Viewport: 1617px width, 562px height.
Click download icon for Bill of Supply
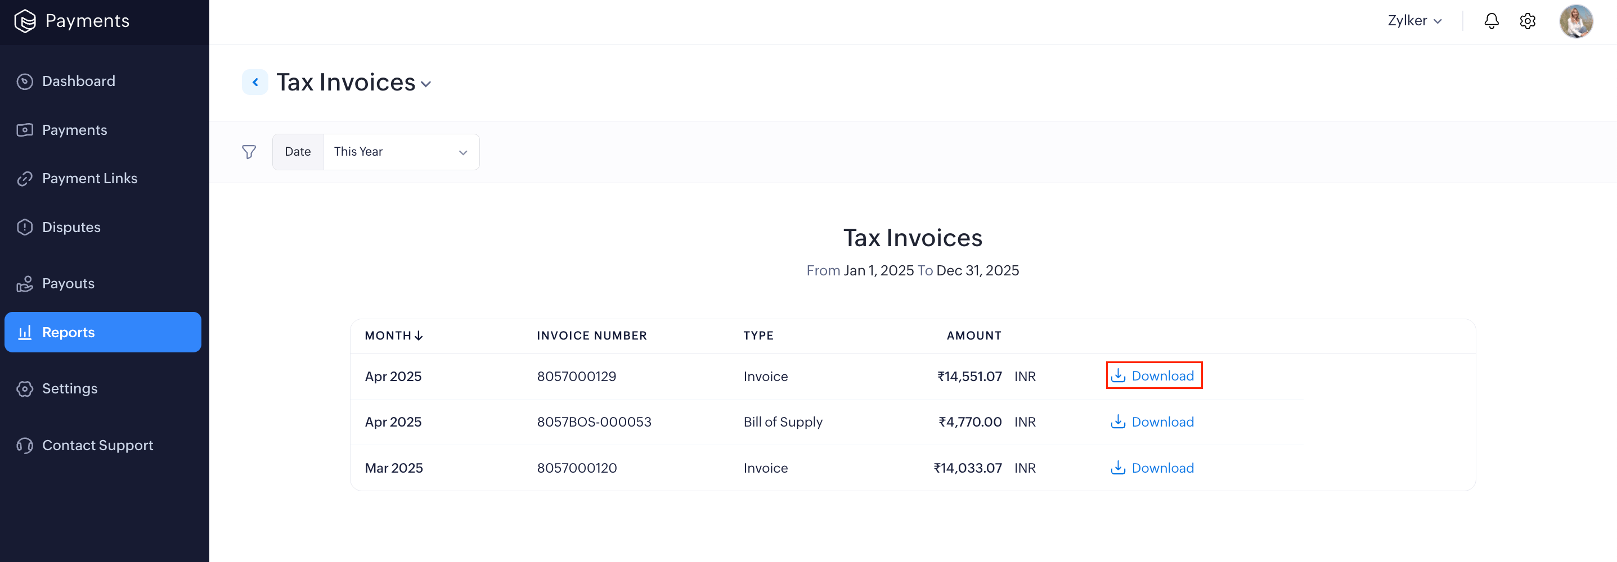[1118, 422]
